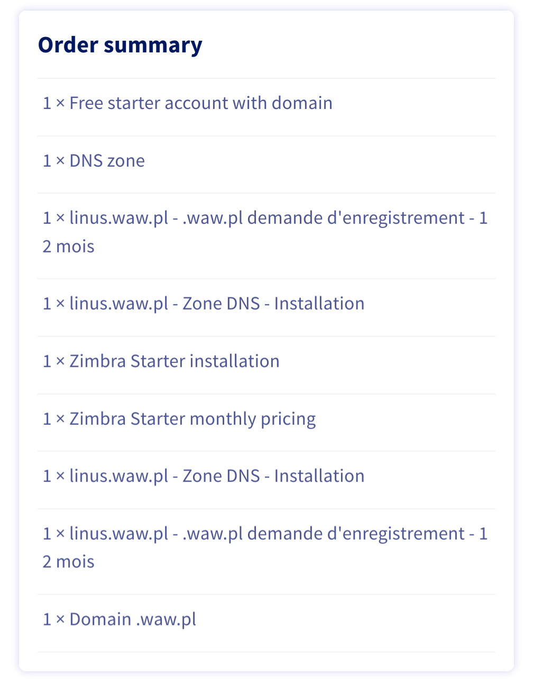This screenshot has width=533, height=682.
Task: Select Zone DNS Installation line below Zimbra pricing
Action: click(x=217, y=476)
